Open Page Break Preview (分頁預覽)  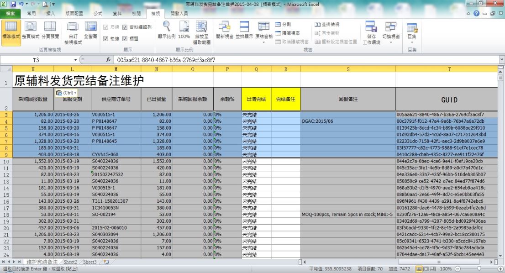(x=50, y=31)
